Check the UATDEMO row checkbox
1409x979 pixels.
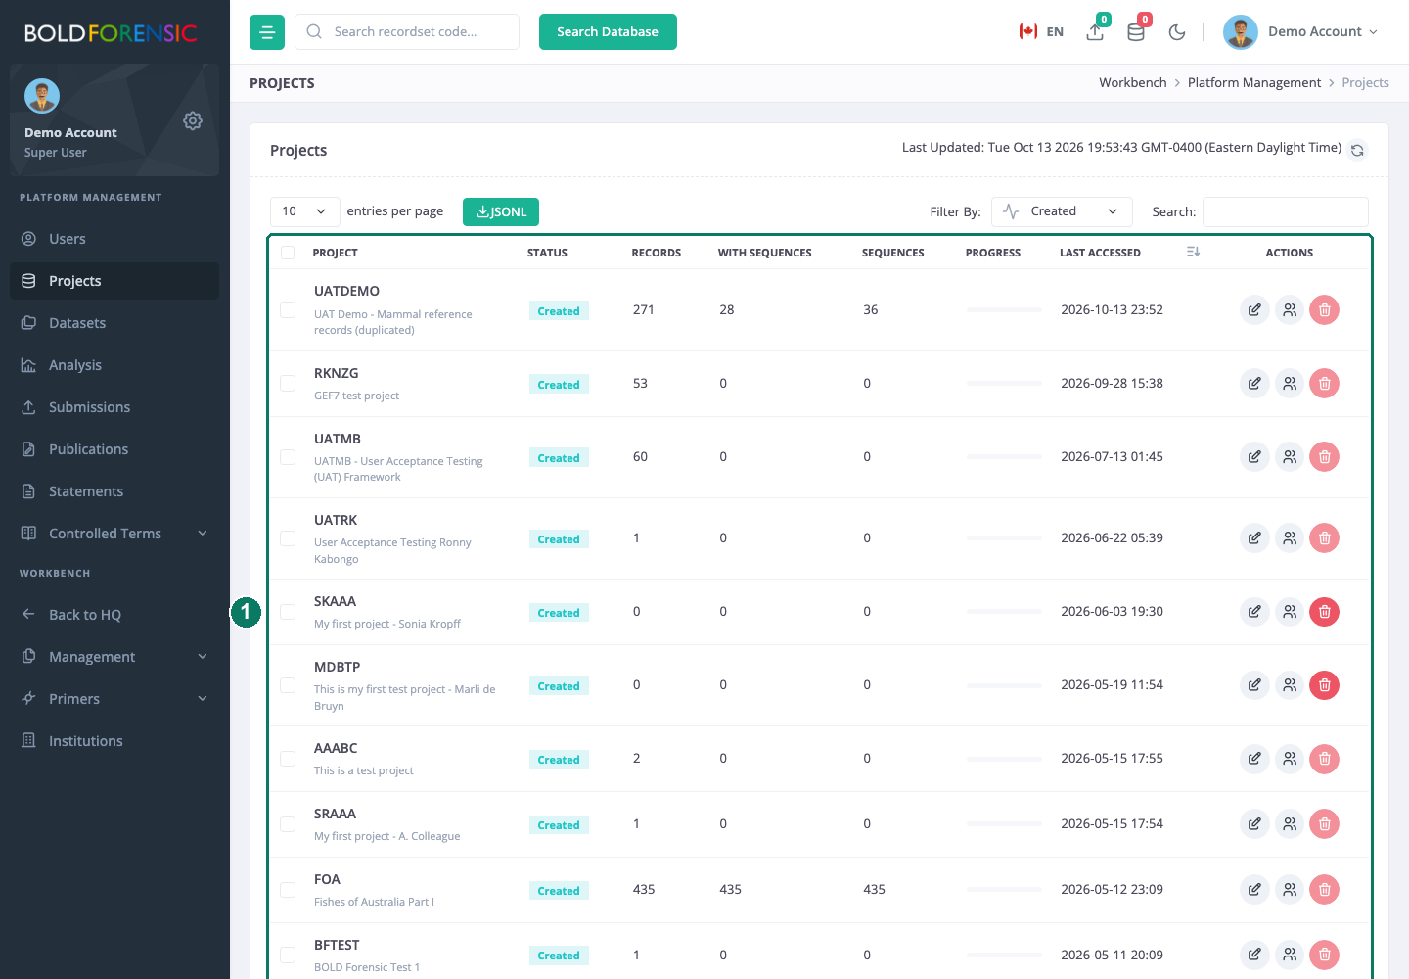click(288, 310)
